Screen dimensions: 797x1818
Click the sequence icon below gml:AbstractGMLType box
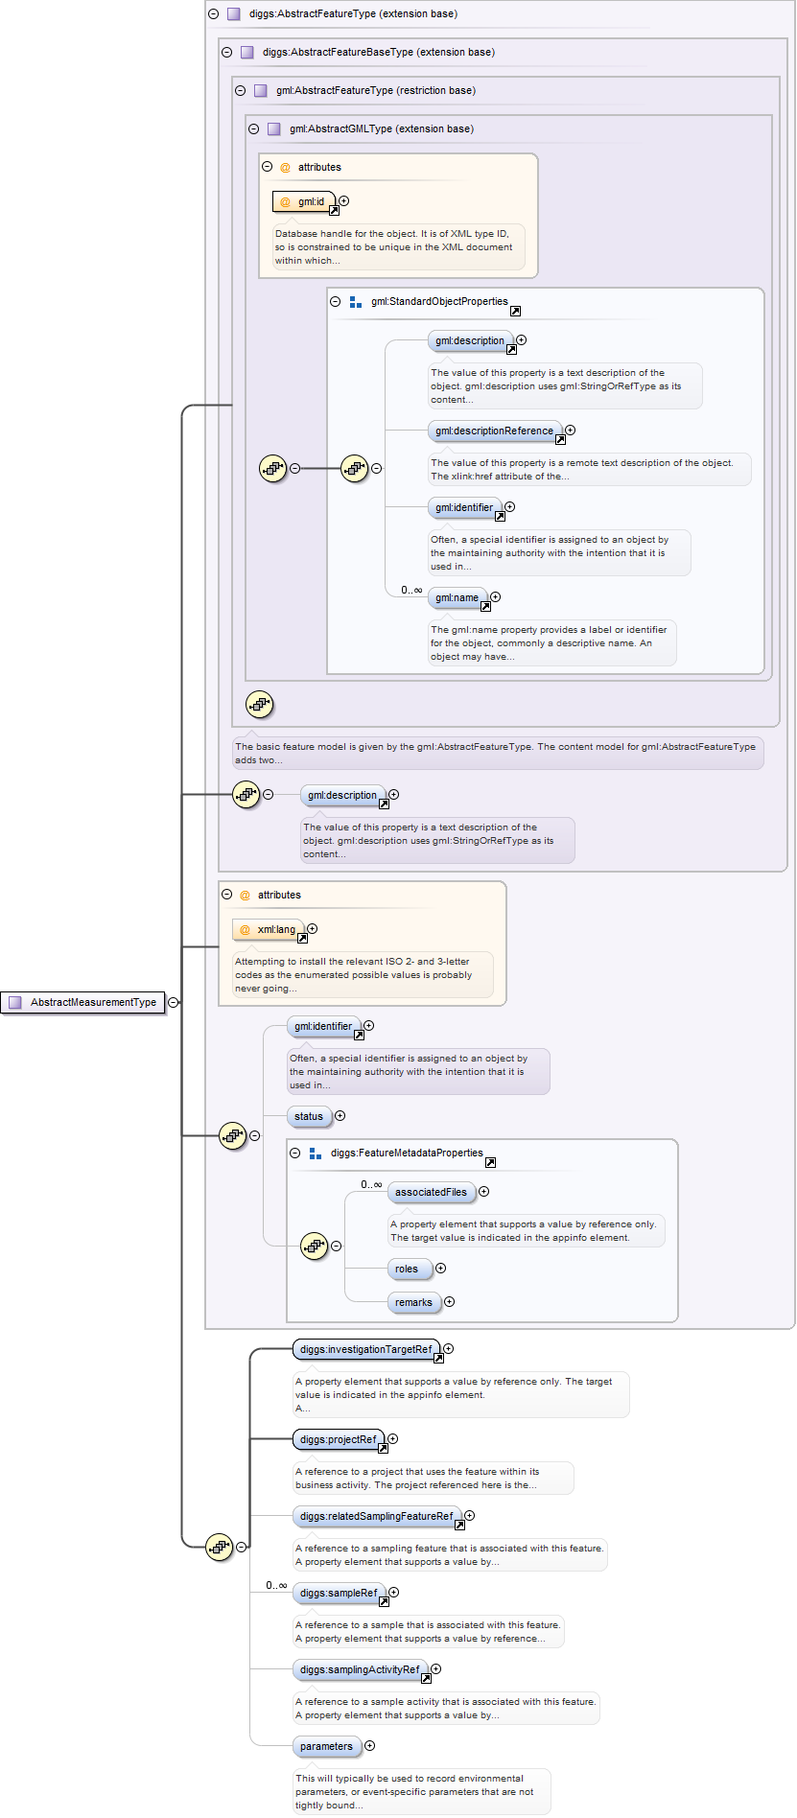pos(259,705)
